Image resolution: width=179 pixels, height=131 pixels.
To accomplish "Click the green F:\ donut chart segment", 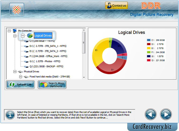I will pyautogui.click(x=110, y=42).
